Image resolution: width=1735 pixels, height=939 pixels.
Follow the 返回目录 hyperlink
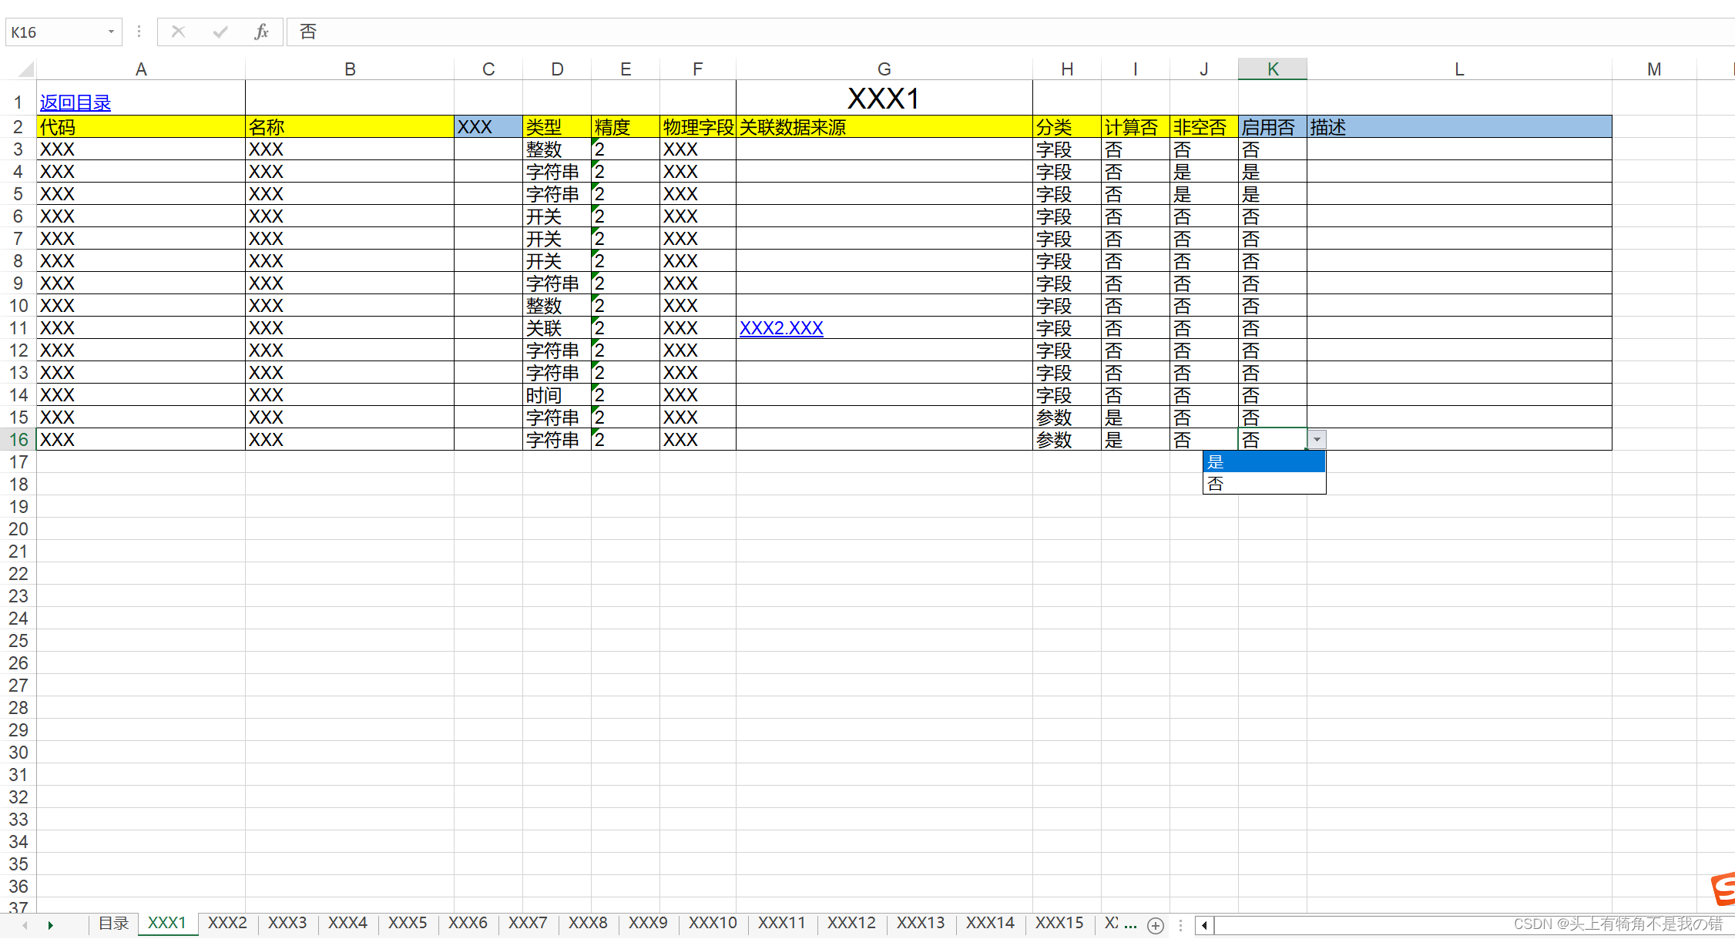tap(76, 102)
